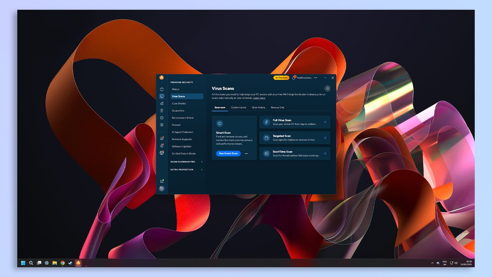Open Steam from the taskbar
The image size is (492, 277).
(70, 263)
